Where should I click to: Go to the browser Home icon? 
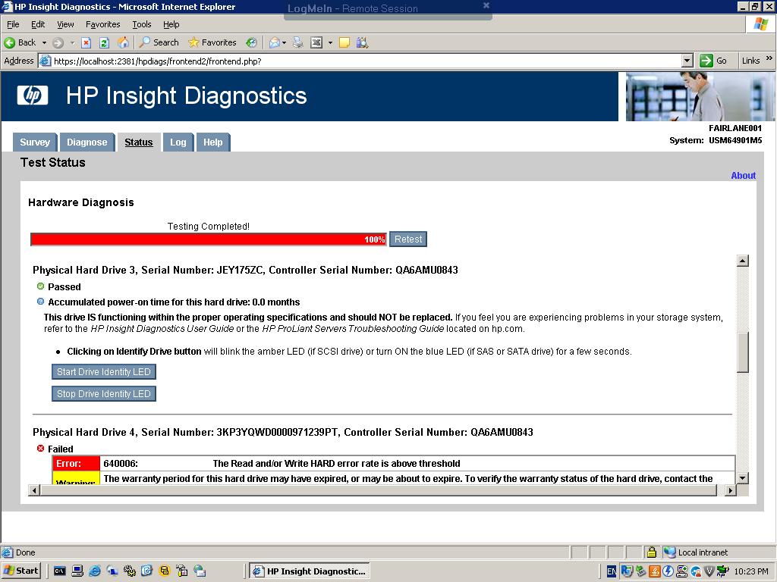(x=122, y=42)
